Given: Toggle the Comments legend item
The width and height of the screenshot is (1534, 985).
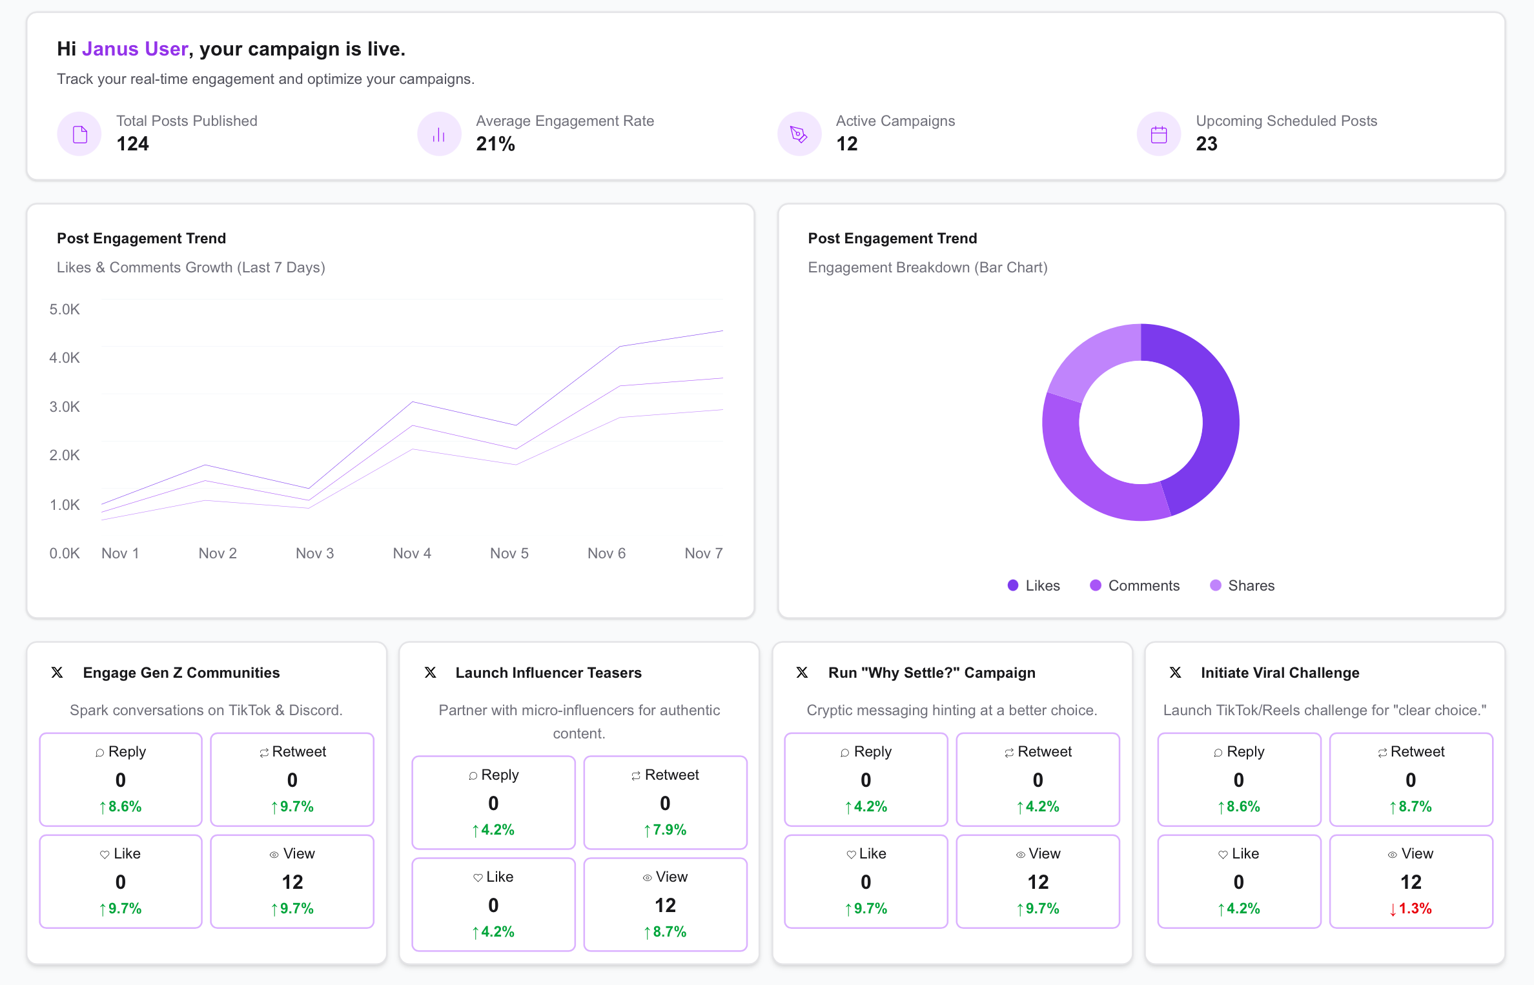Looking at the screenshot, I should tap(1134, 585).
